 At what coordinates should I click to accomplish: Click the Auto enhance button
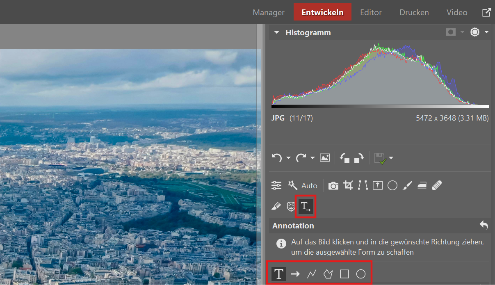[309, 186]
